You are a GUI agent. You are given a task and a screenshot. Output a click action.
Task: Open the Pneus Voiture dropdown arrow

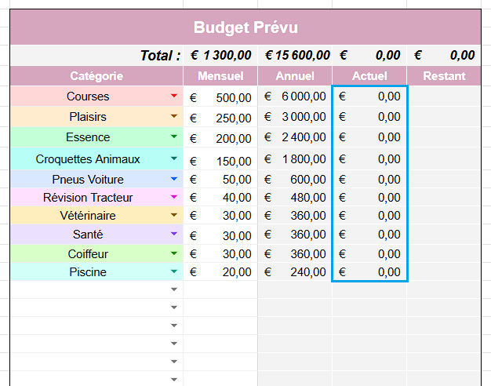coord(174,180)
